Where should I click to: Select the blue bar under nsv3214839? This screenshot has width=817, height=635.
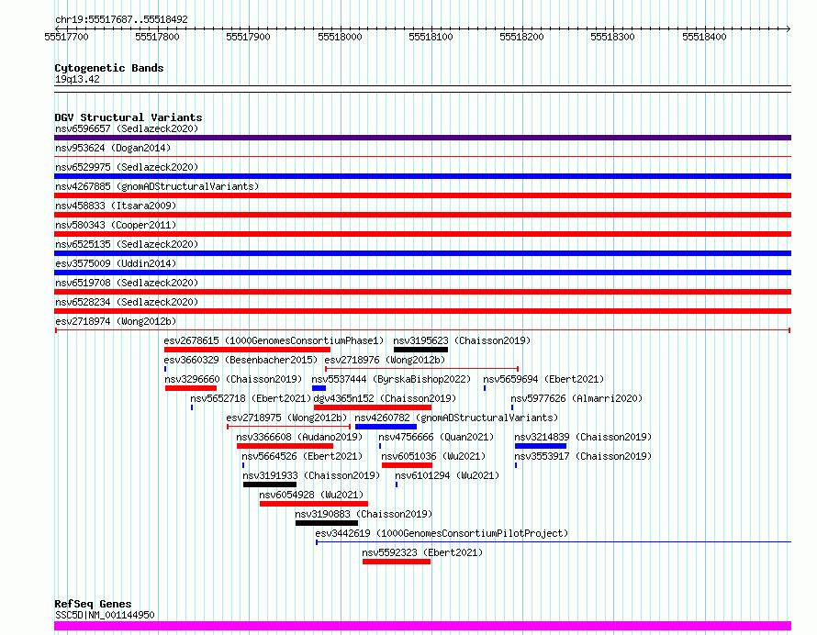point(541,446)
